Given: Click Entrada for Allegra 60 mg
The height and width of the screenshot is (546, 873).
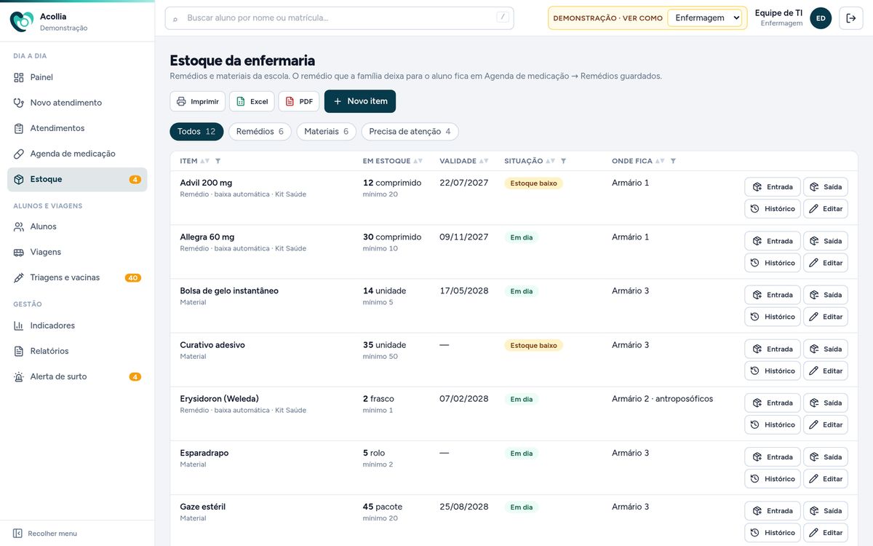Looking at the screenshot, I should (773, 241).
